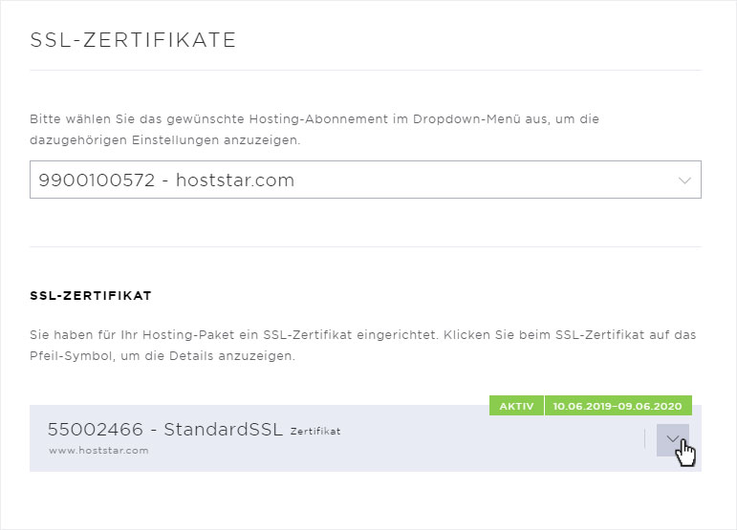Click the StandardSSL product name
Viewport: 737px width, 530px height.
224,429
